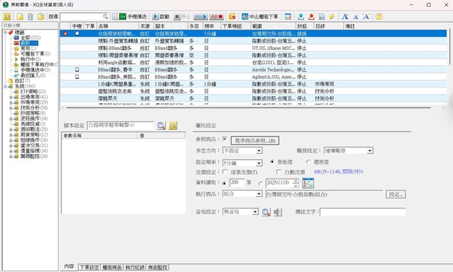Switch to the 下單設定 tab
453x272 pixels.
[89, 267]
